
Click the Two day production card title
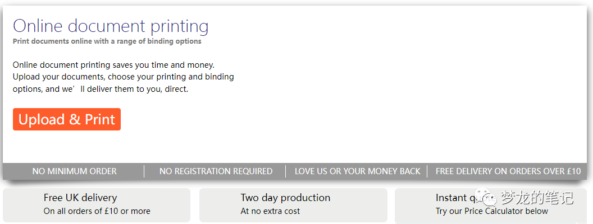[285, 198]
